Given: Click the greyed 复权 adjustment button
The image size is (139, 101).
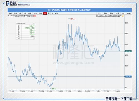Looking at the screenshot, I should click(100, 14).
